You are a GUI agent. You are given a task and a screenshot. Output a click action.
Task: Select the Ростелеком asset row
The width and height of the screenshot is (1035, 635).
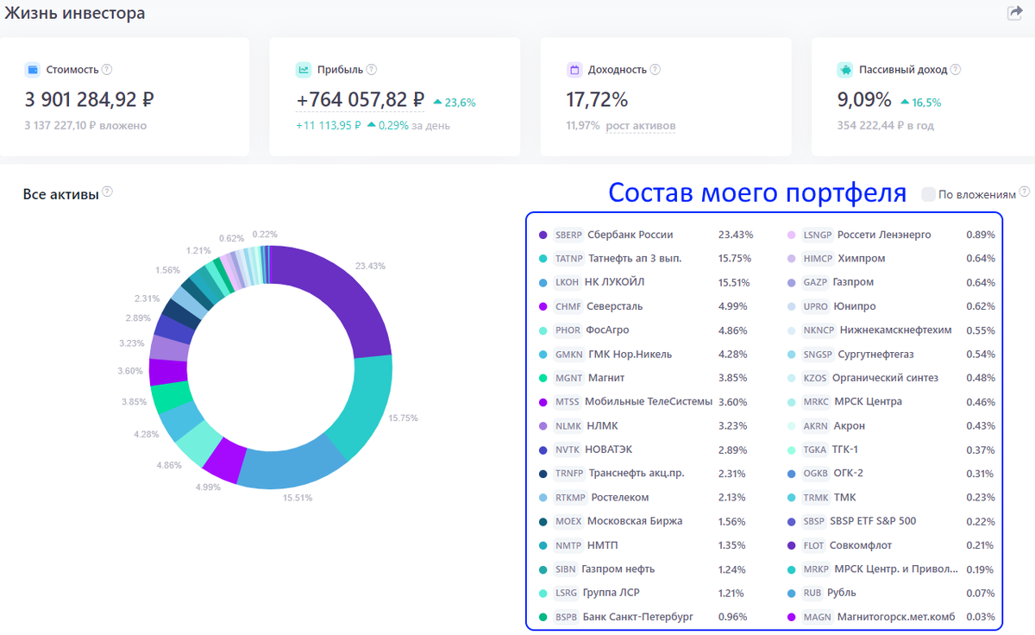tap(645, 497)
